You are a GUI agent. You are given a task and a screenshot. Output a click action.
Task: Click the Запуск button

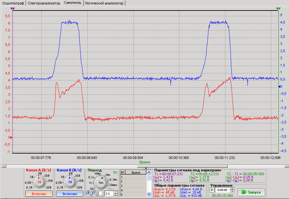pos(252,192)
